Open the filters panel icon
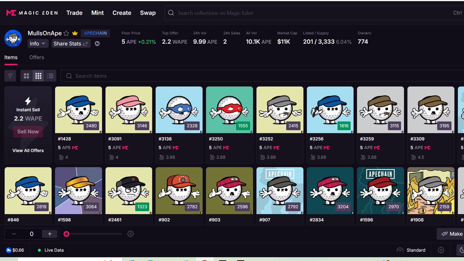464x261 pixels. click(10, 76)
